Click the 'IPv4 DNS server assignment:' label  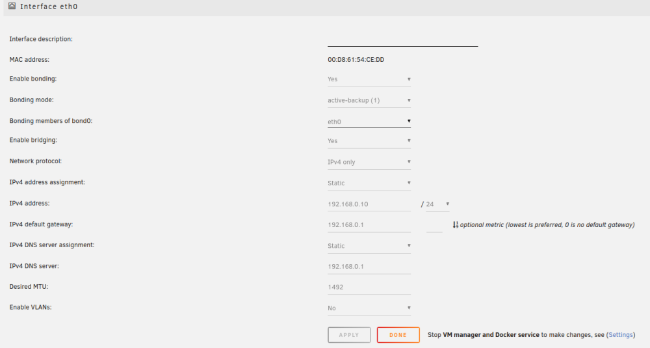[52, 245]
